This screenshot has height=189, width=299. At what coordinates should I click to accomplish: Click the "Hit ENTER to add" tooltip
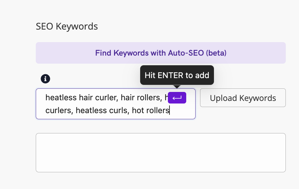177,75
